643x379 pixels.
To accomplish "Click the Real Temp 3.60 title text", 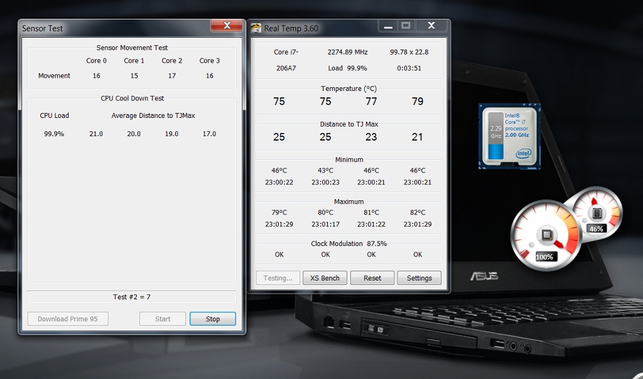I will coord(291,28).
